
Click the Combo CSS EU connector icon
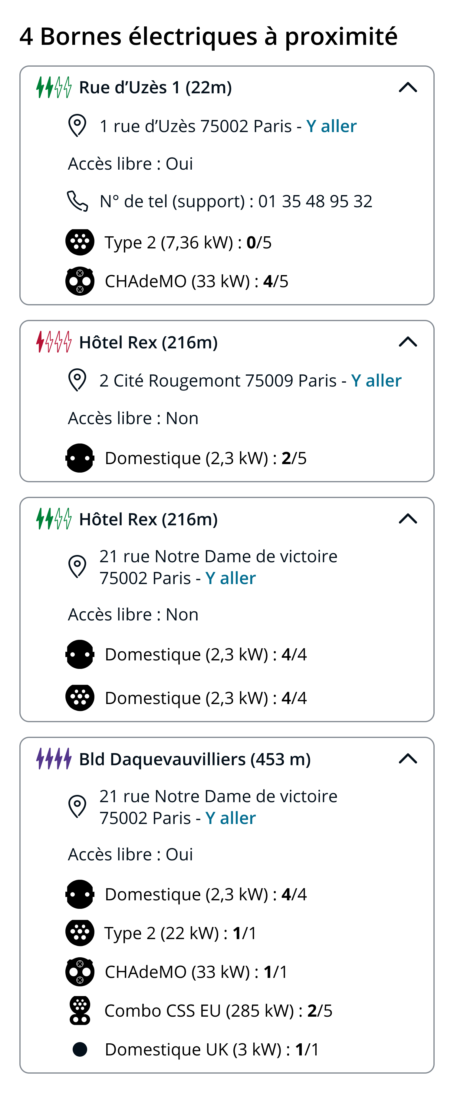tap(80, 1011)
